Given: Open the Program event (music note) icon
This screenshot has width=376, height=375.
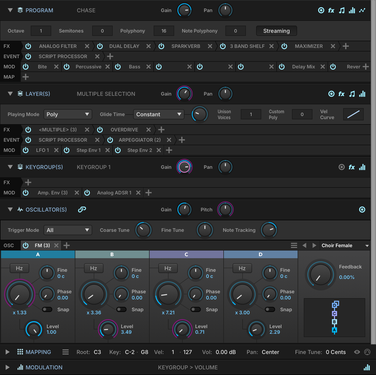Looking at the screenshot, I should tap(342, 11).
